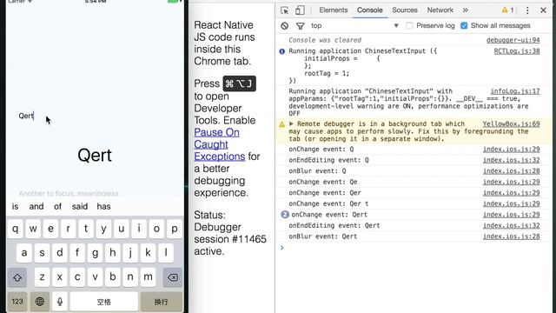Tap the q key on keyboard
The height and width of the screenshot is (313, 556).
(x=16, y=229)
